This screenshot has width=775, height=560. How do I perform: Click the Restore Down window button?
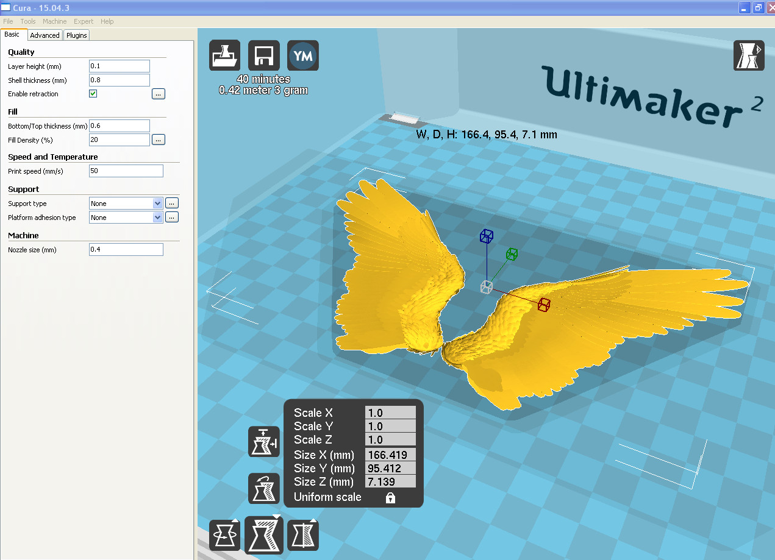pyautogui.click(x=758, y=7)
